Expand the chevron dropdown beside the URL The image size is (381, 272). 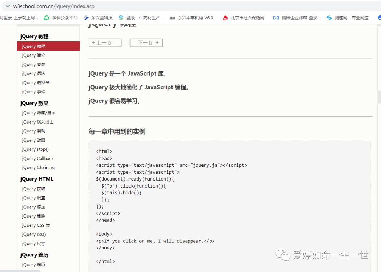point(8,6)
